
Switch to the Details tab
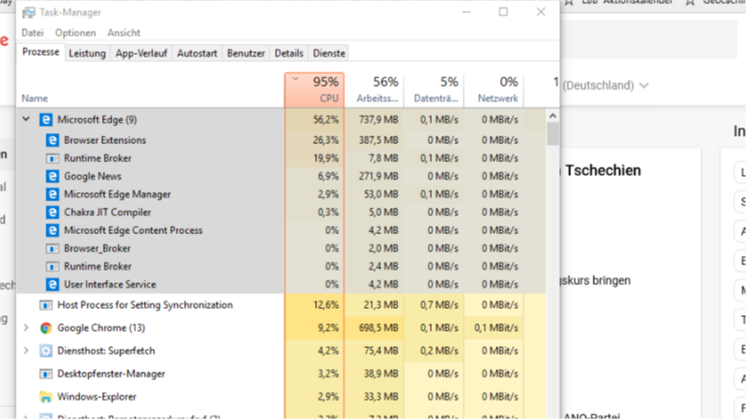click(289, 53)
